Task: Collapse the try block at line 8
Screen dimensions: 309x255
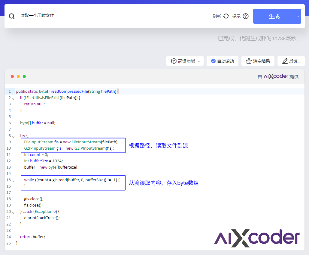Action: tap(13, 136)
